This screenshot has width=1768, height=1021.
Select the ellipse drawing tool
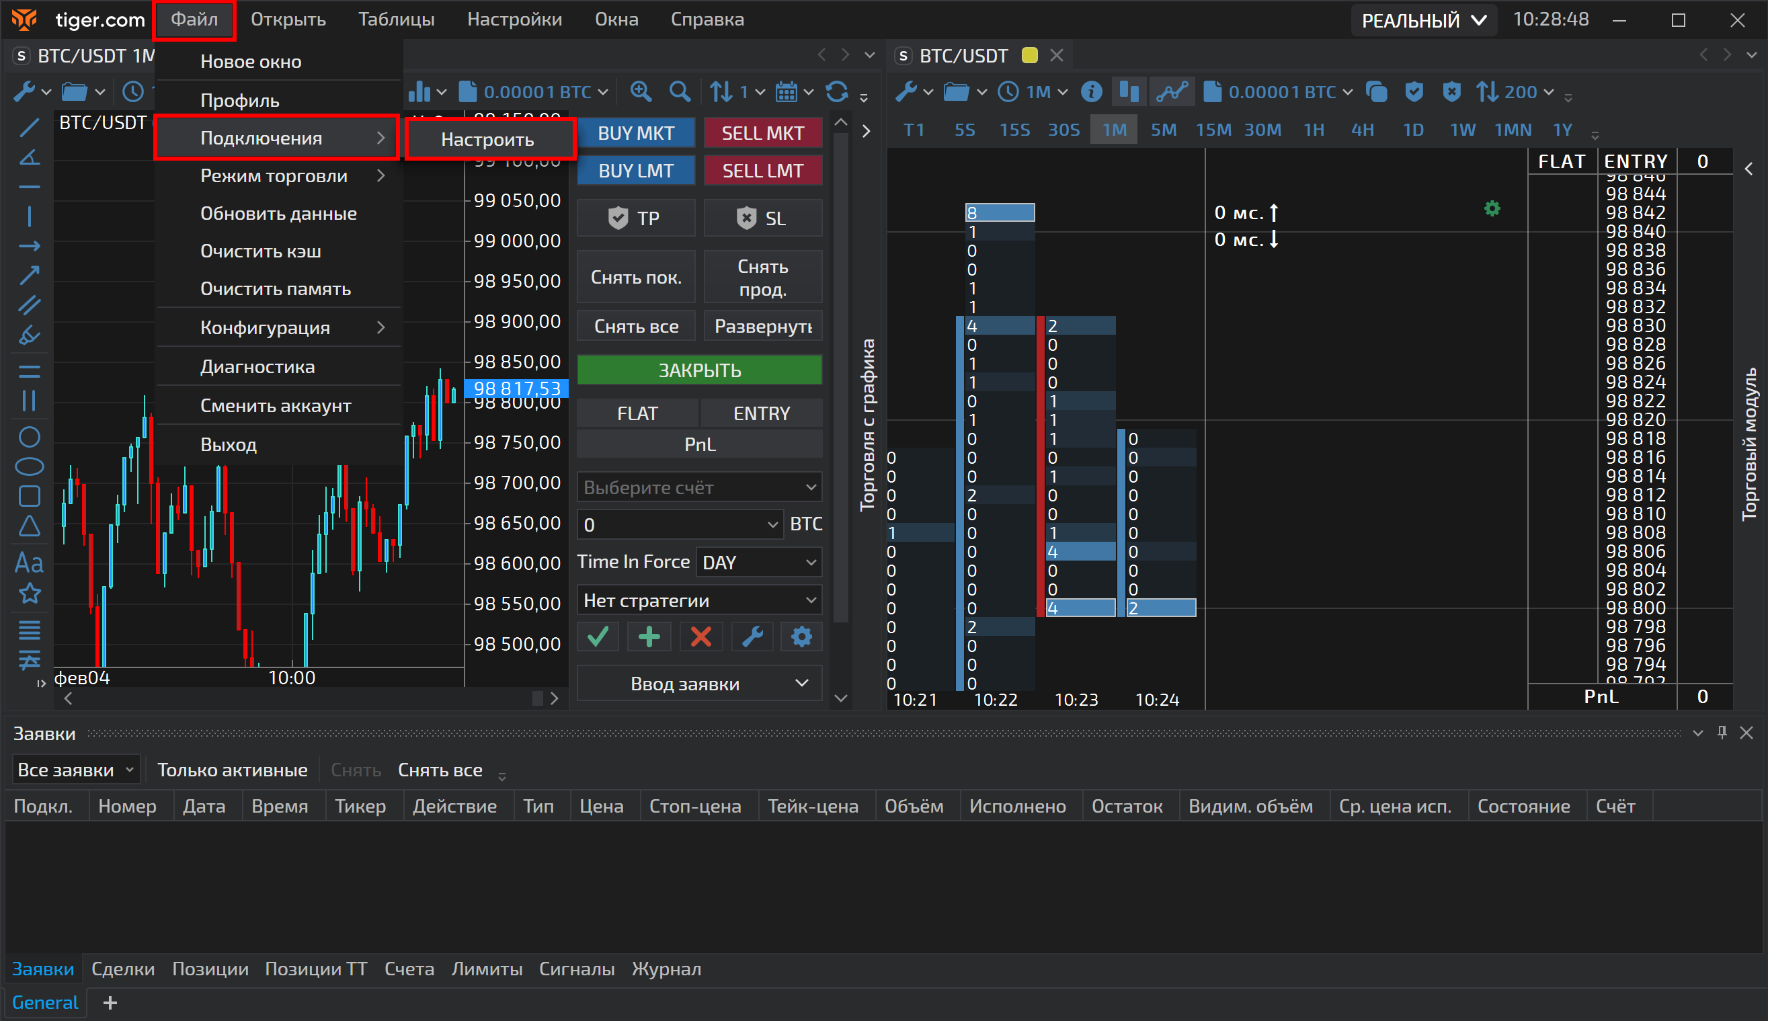tap(29, 466)
